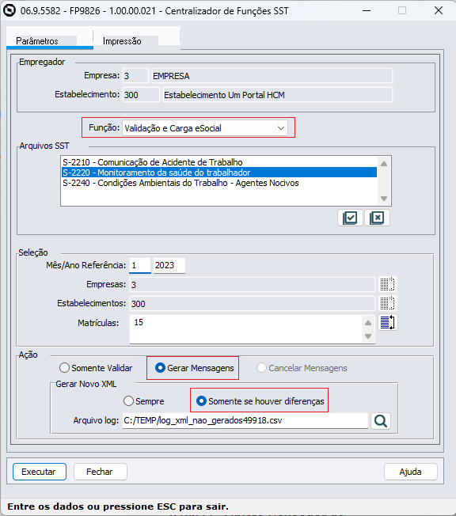Open the Matrículas list selection icon
The image size is (456, 516).
[387, 322]
